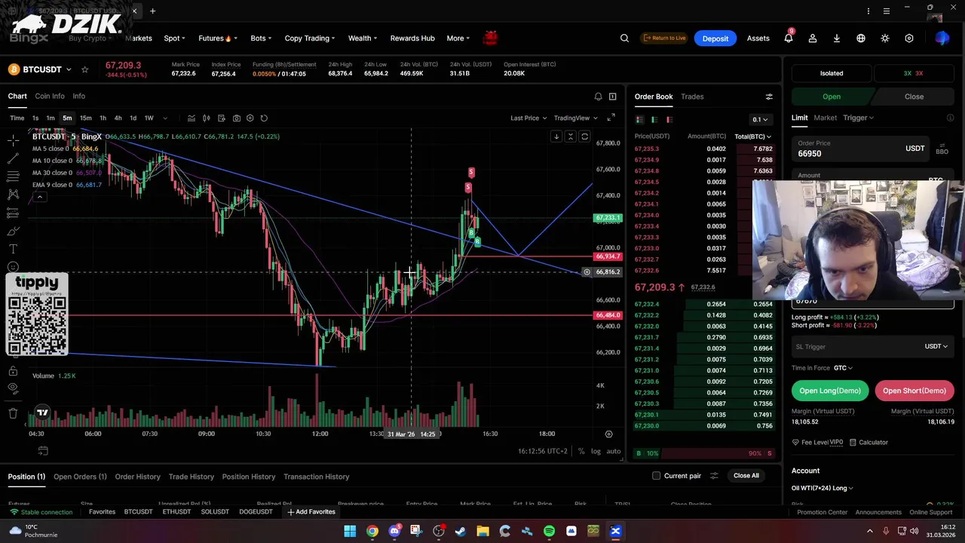The height and width of the screenshot is (543, 965).
Task: Select the 15m chart timeframe
Action: (85, 118)
